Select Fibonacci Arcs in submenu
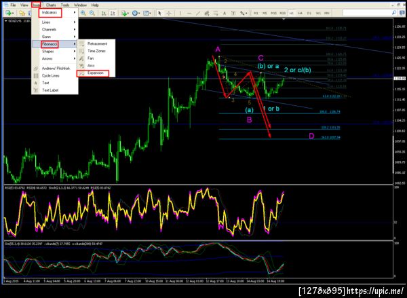This screenshot has width=407, height=298. click(96, 65)
